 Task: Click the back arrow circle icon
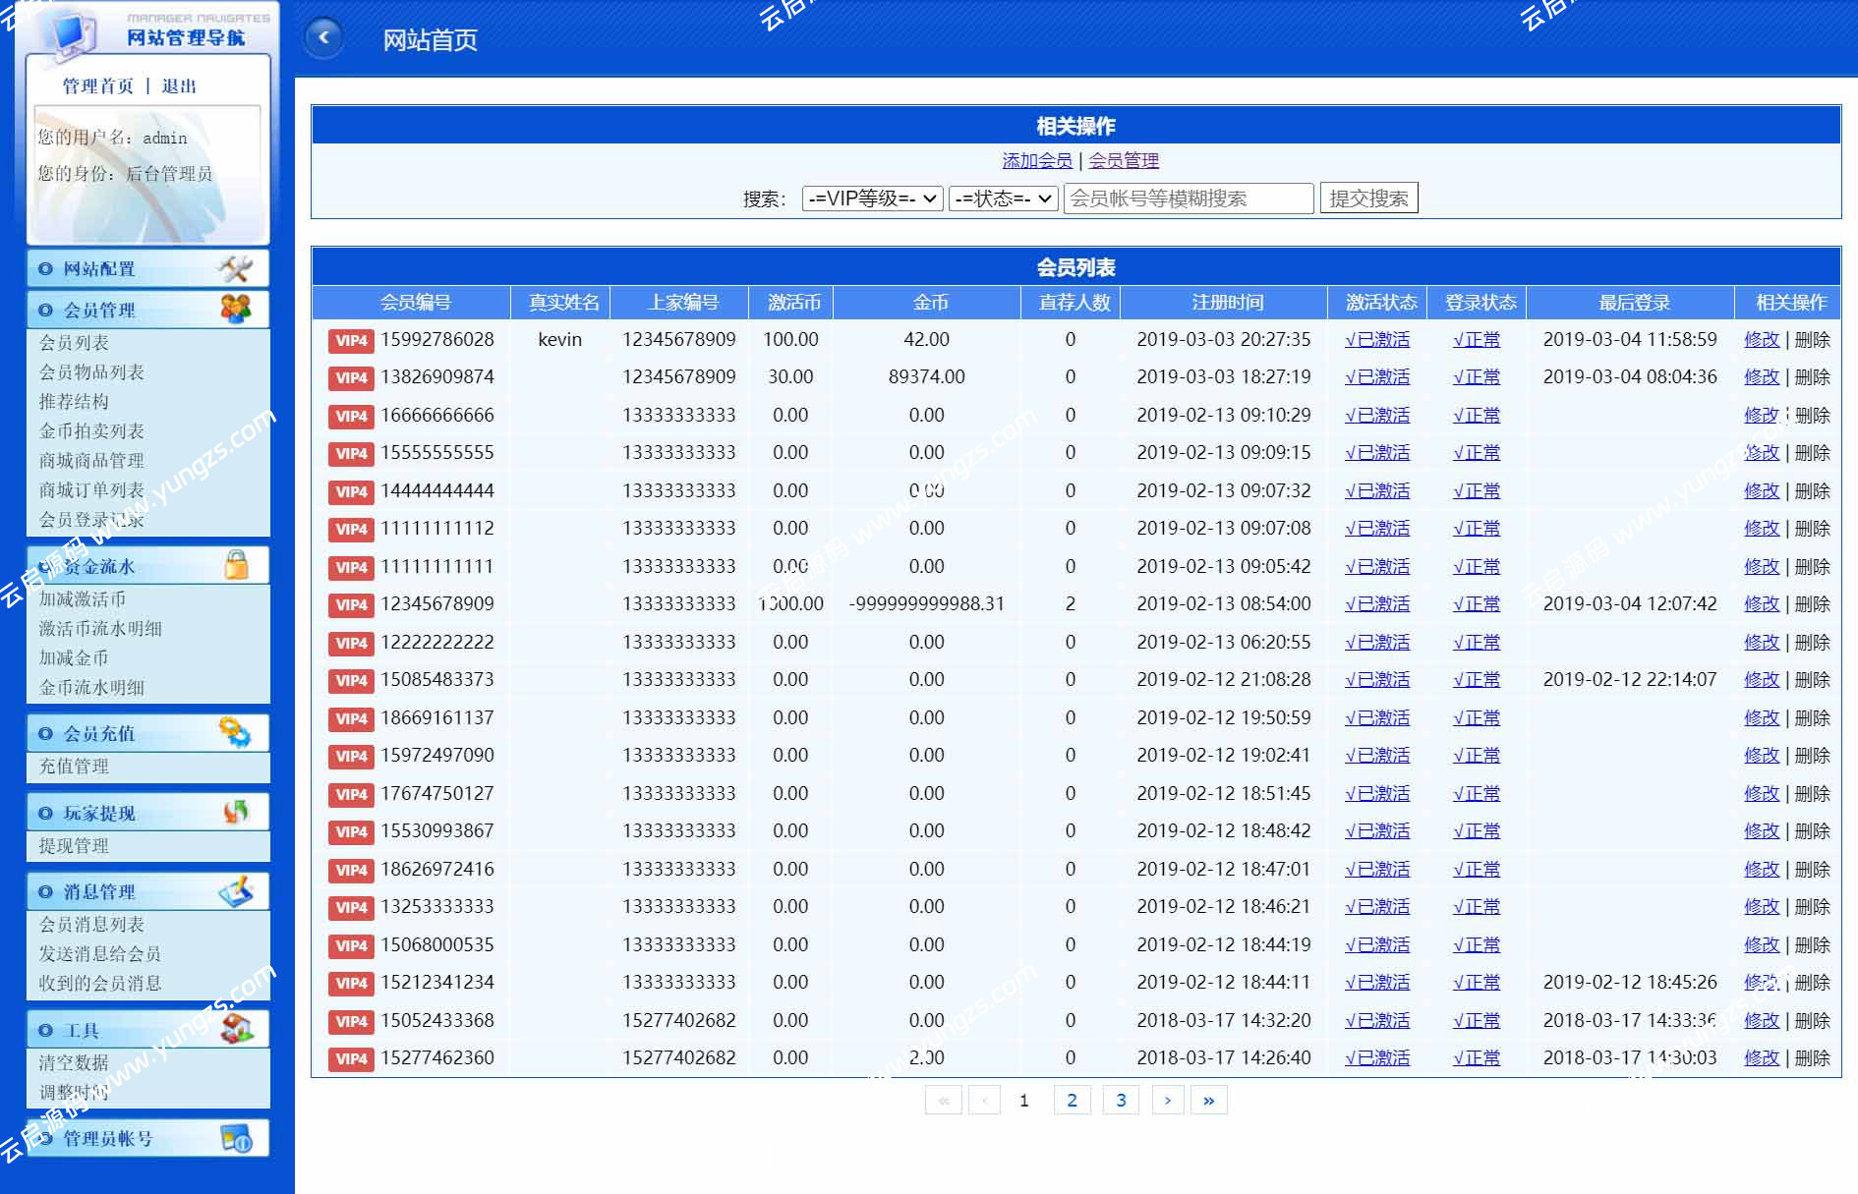click(x=323, y=38)
